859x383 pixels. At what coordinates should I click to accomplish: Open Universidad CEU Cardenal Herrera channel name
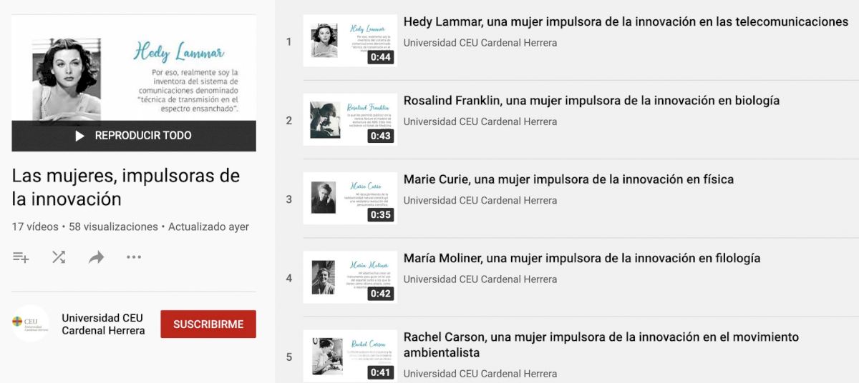click(103, 324)
